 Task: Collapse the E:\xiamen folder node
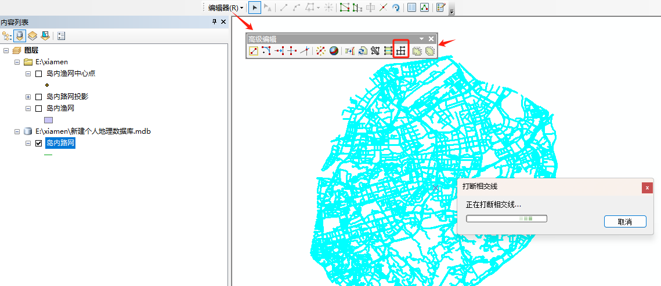(17, 62)
